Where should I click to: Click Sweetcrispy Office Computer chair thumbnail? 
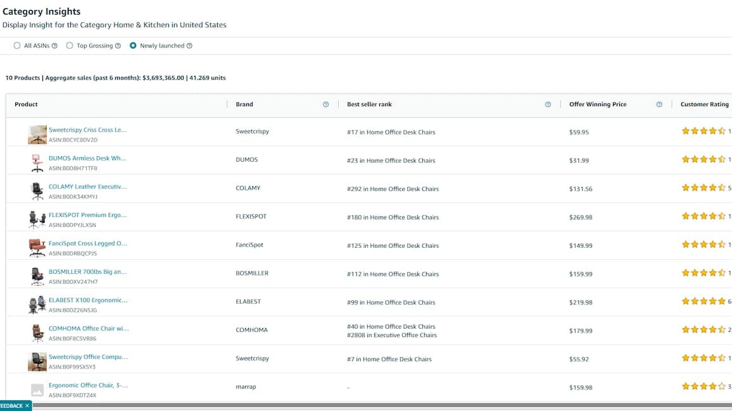(37, 362)
